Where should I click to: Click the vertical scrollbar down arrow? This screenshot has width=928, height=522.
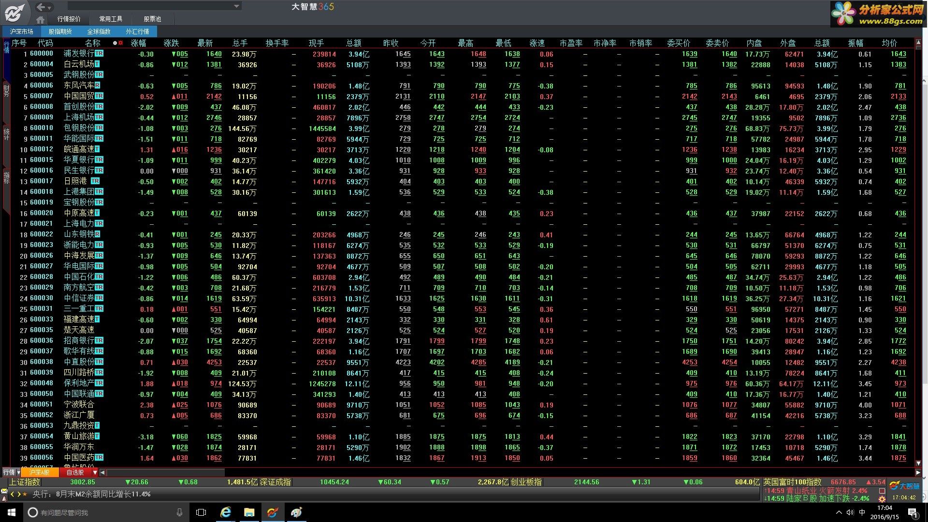(x=918, y=464)
